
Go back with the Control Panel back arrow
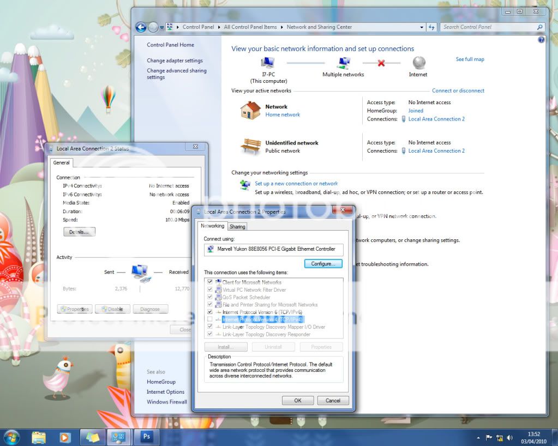click(x=141, y=27)
